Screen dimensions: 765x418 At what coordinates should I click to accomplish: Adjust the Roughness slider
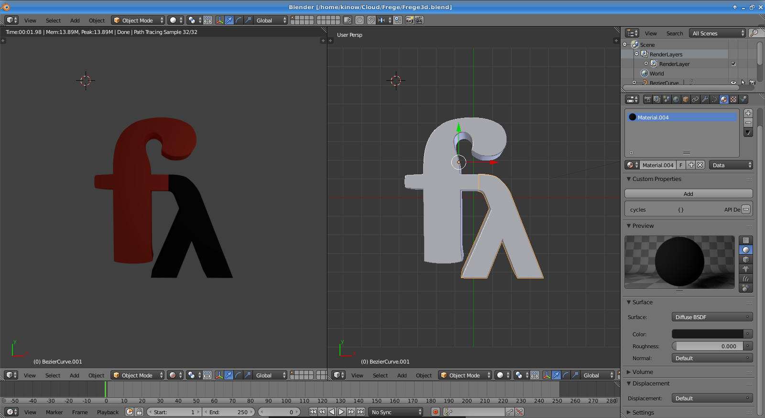tap(708, 346)
